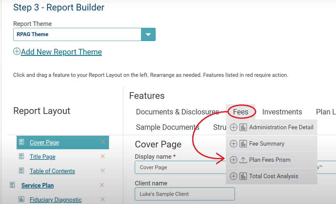The image size is (336, 204).
Task: Click the Client name input field
Action: [185, 194]
